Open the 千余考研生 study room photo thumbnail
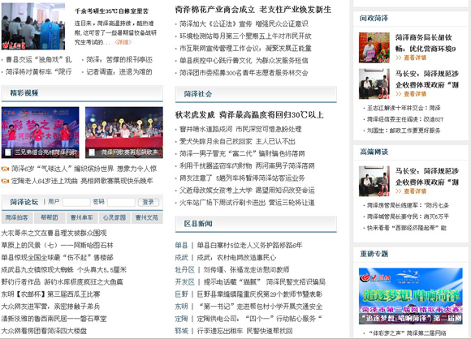The image size is (471, 339). click(33, 27)
